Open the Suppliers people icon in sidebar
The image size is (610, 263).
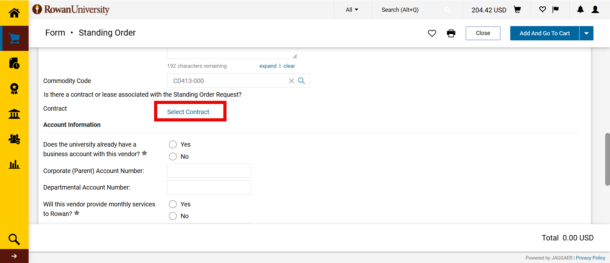[x=14, y=139]
